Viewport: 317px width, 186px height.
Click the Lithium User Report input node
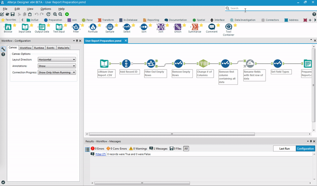(104, 63)
